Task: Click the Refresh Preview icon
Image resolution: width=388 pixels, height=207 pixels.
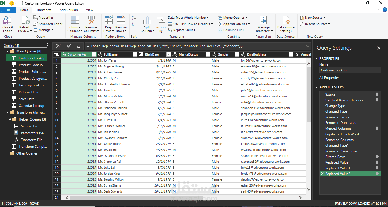Action: [x=25, y=21]
